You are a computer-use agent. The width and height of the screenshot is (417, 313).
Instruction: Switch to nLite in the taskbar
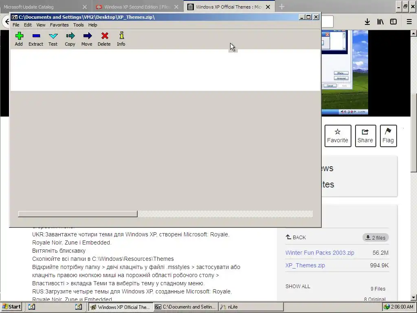pyautogui.click(x=251, y=307)
